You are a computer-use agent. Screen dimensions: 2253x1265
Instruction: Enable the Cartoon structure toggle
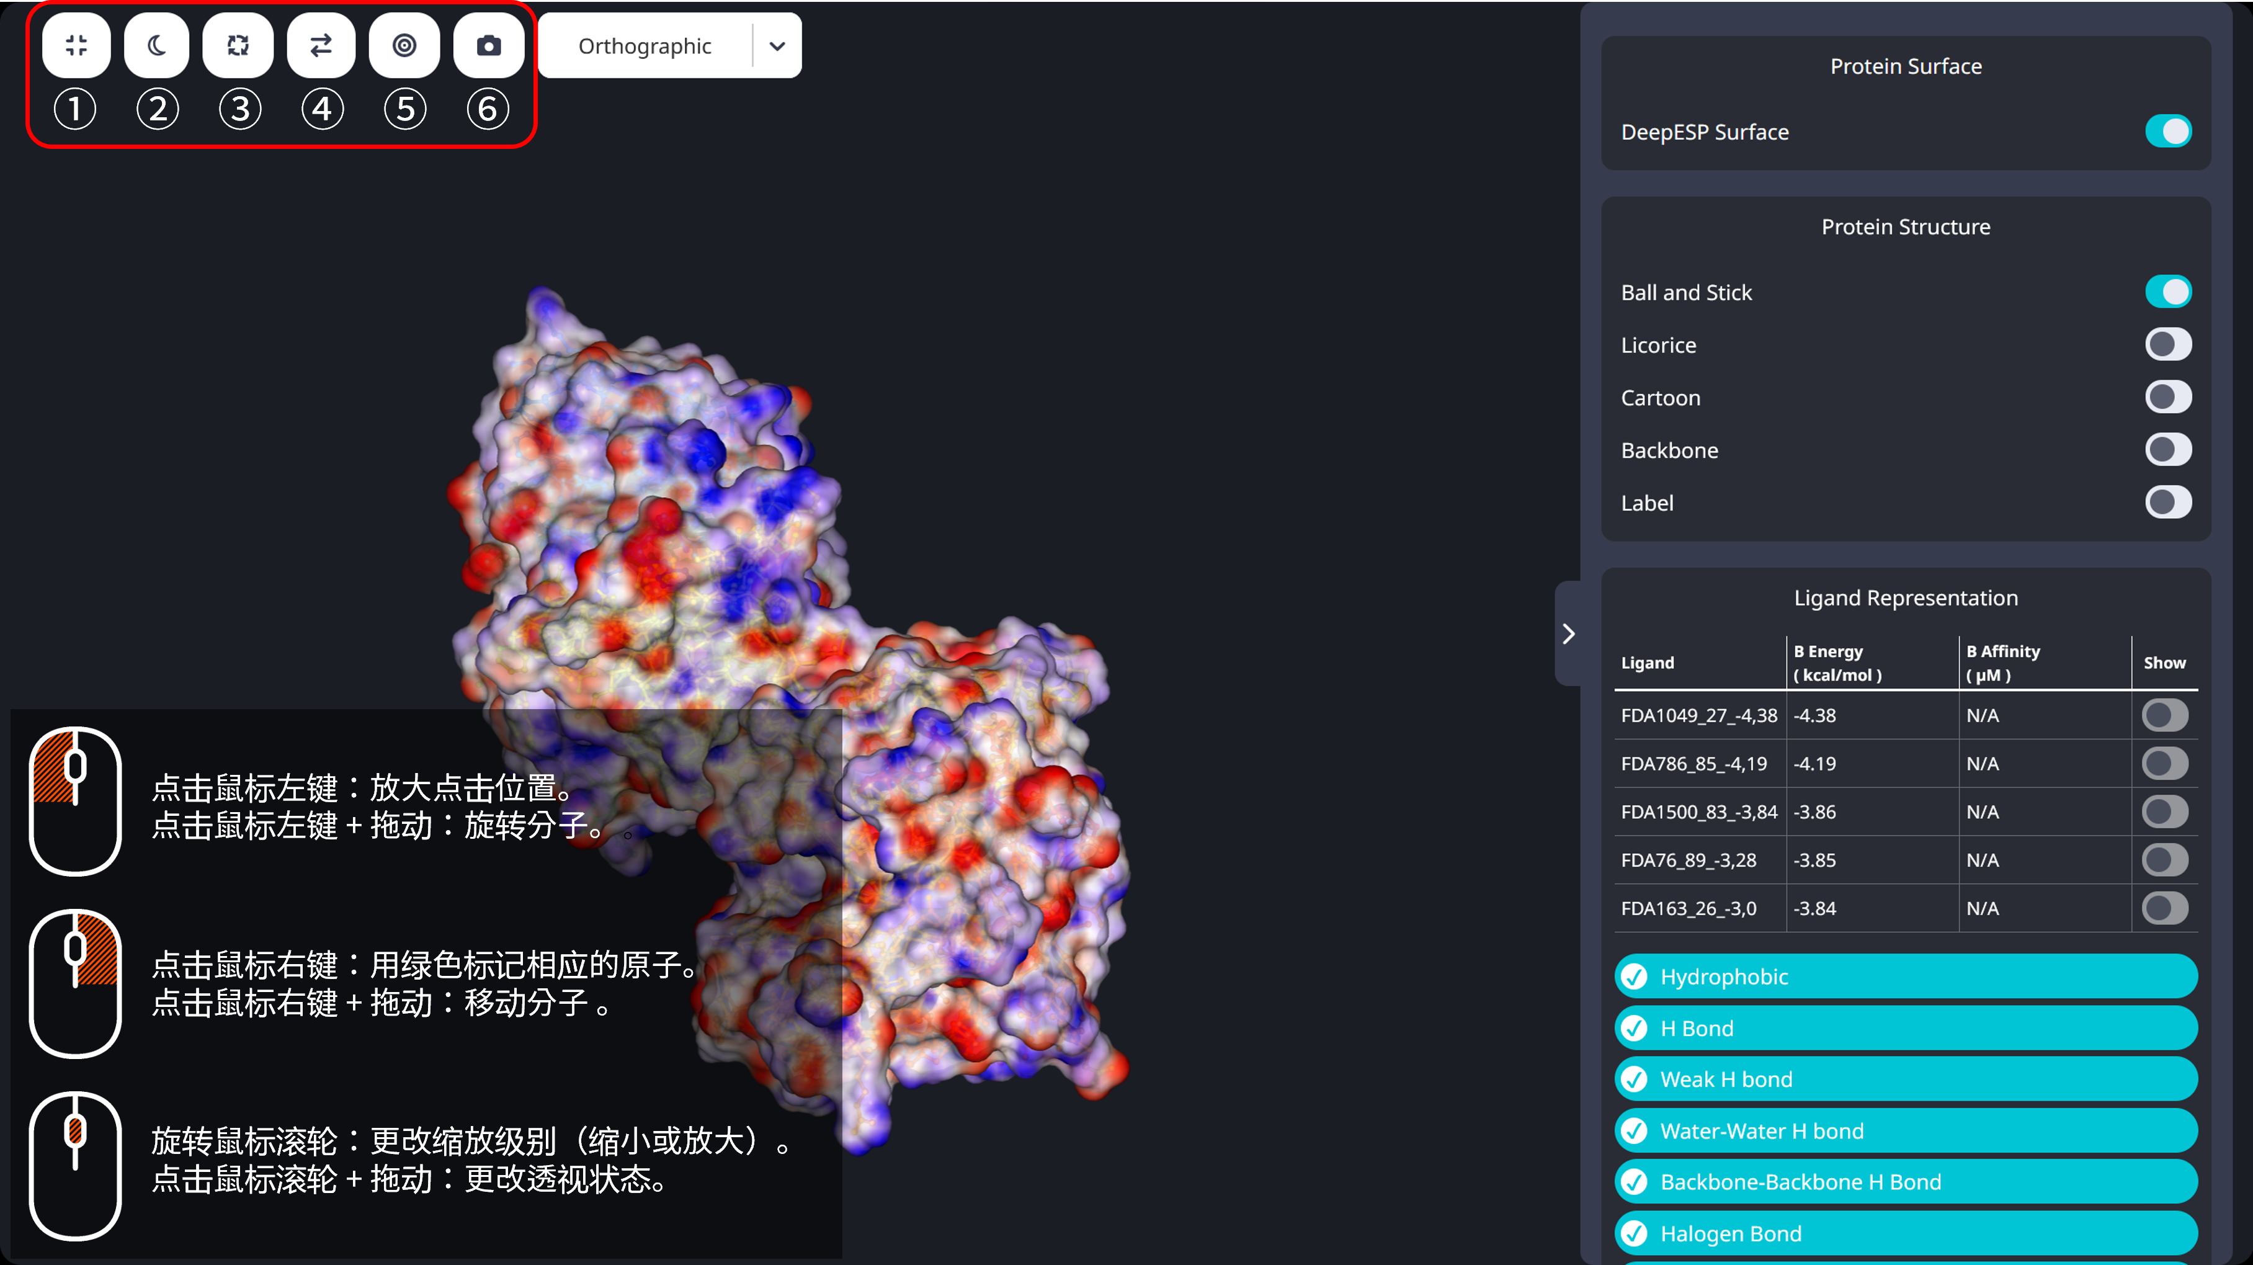pyautogui.click(x=2167, y=397)
